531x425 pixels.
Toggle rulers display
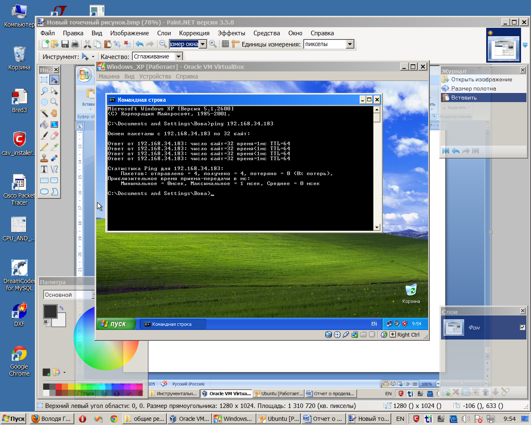pos(235,44)
